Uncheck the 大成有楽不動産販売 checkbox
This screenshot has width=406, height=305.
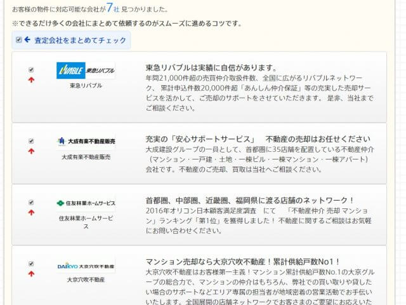(x=31, y=141)
